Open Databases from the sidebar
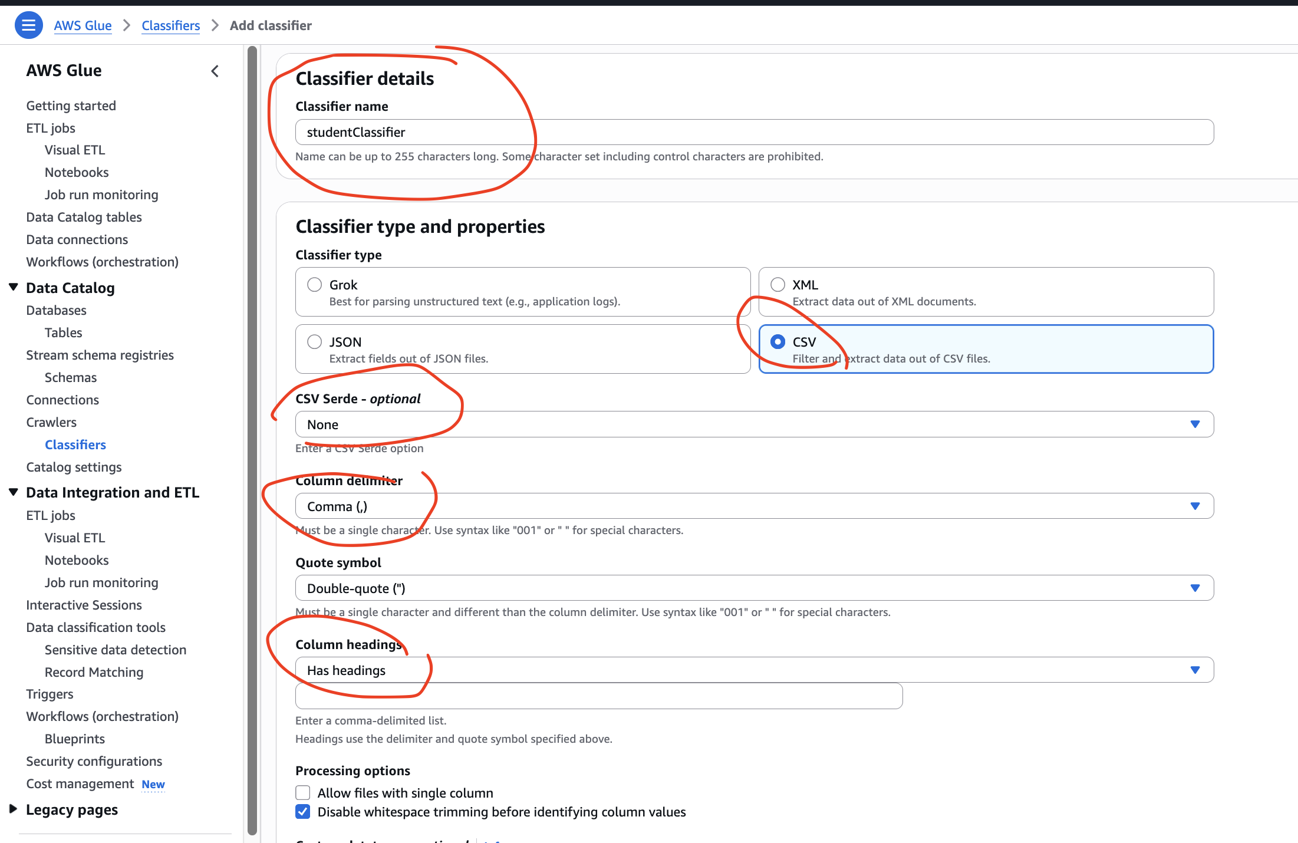This screenshot has width=1298, height=843. tap(56, 309)
